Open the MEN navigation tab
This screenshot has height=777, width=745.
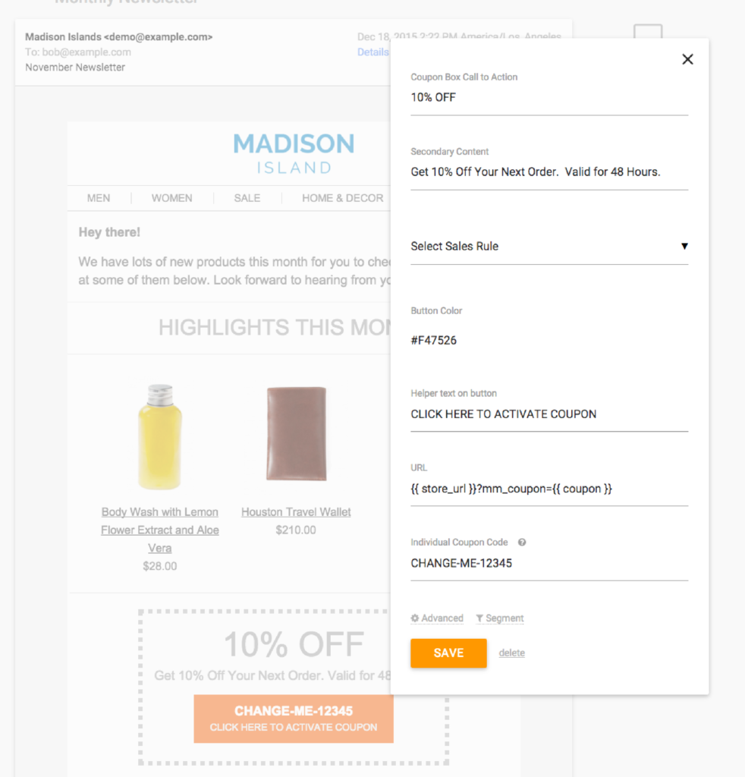[99, 198]
